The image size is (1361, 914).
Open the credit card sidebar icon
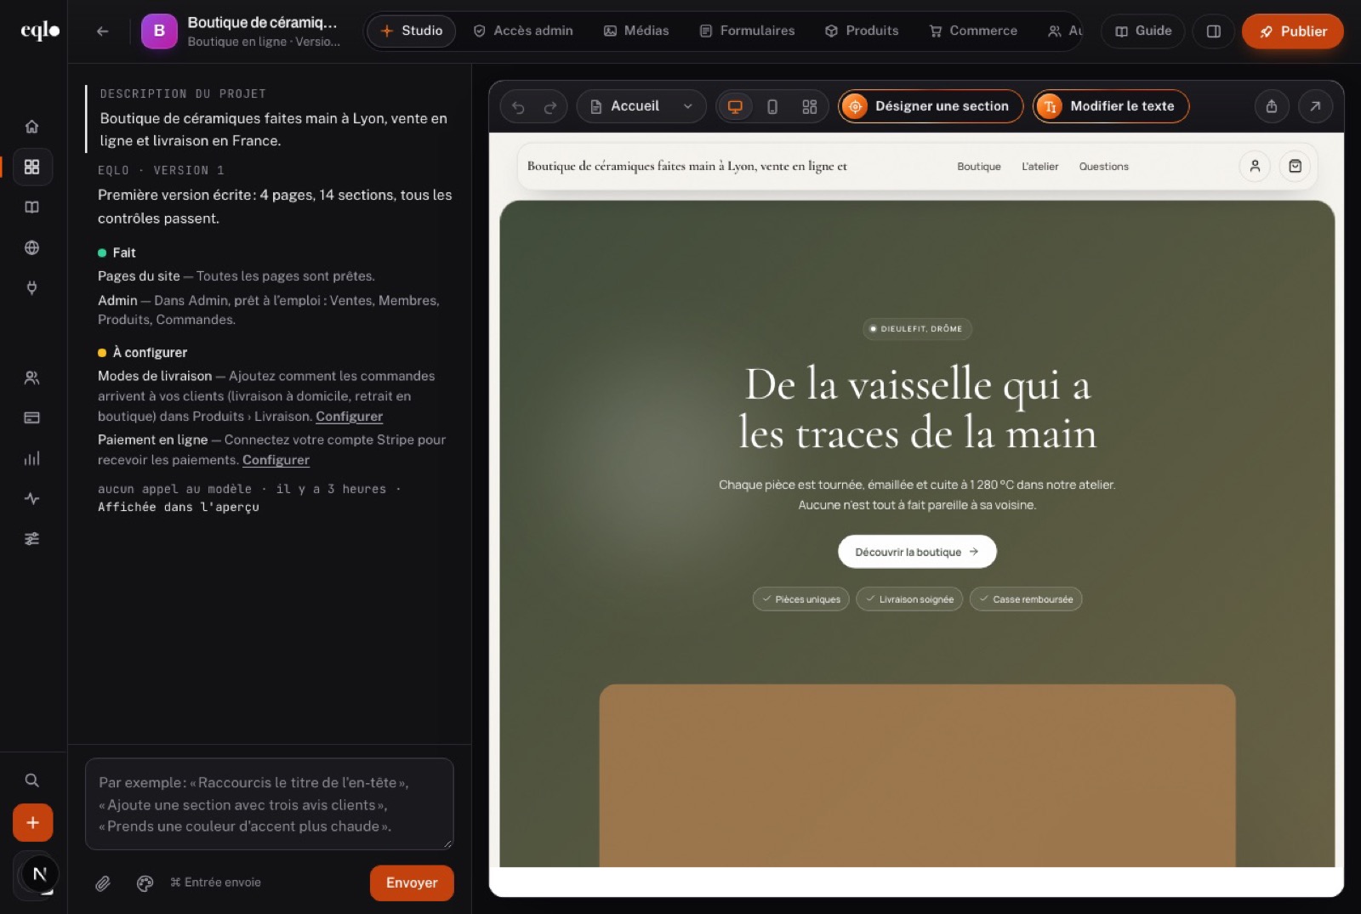pyautogui.click(x=31, y=417)
